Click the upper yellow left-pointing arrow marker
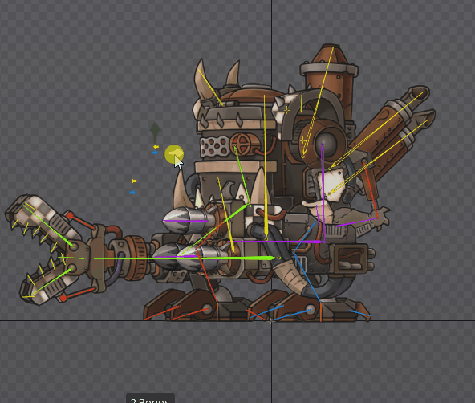This screenshot has height=403, width=475. pyautogui.click(x=156, y=147)
